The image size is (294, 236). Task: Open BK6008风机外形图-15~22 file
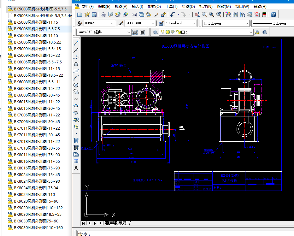pos(37,89)
